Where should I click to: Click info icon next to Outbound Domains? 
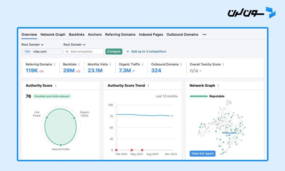pyautogui.click(x=181, y=64)
